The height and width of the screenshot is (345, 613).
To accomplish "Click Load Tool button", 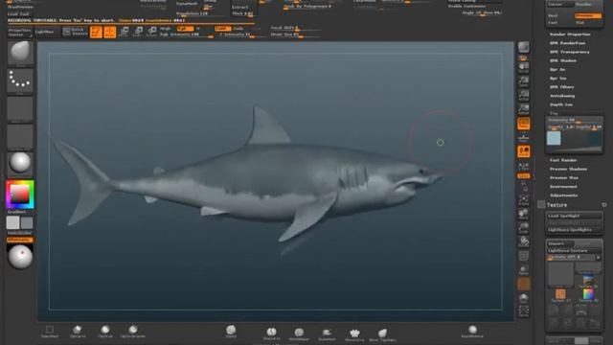I will [18, 13].
